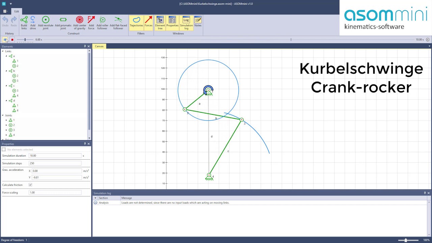Close the Simulation log panel
Viewport: 432px width, 243px height.
429,193
